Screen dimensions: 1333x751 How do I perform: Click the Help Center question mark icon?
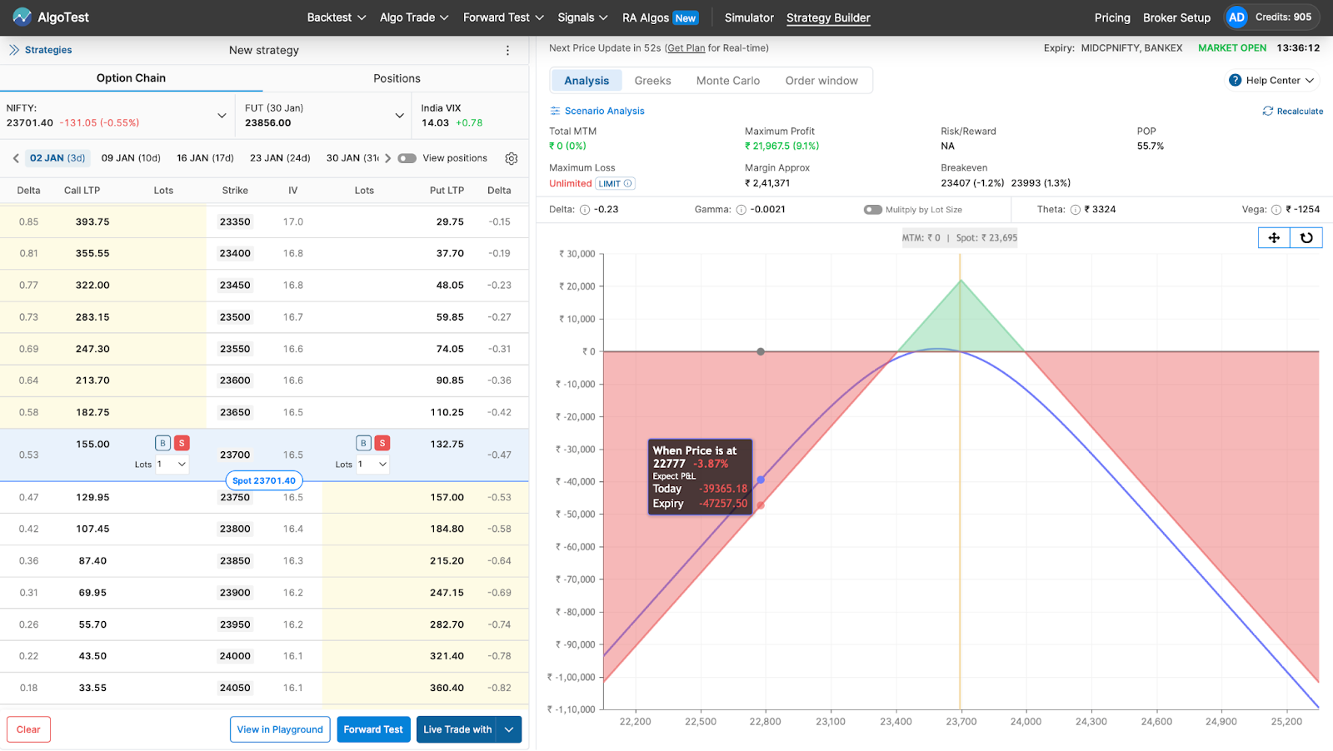[1236, 80]
